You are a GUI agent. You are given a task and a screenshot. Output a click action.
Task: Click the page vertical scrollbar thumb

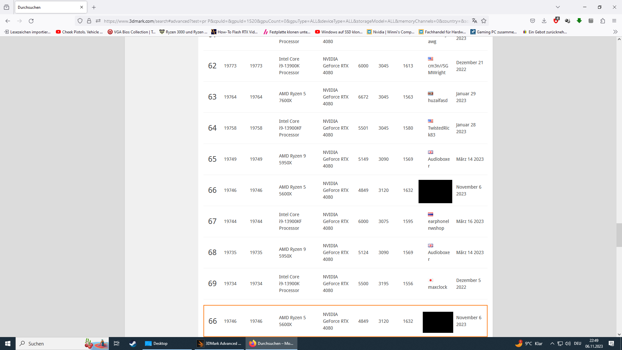[619, 235]
